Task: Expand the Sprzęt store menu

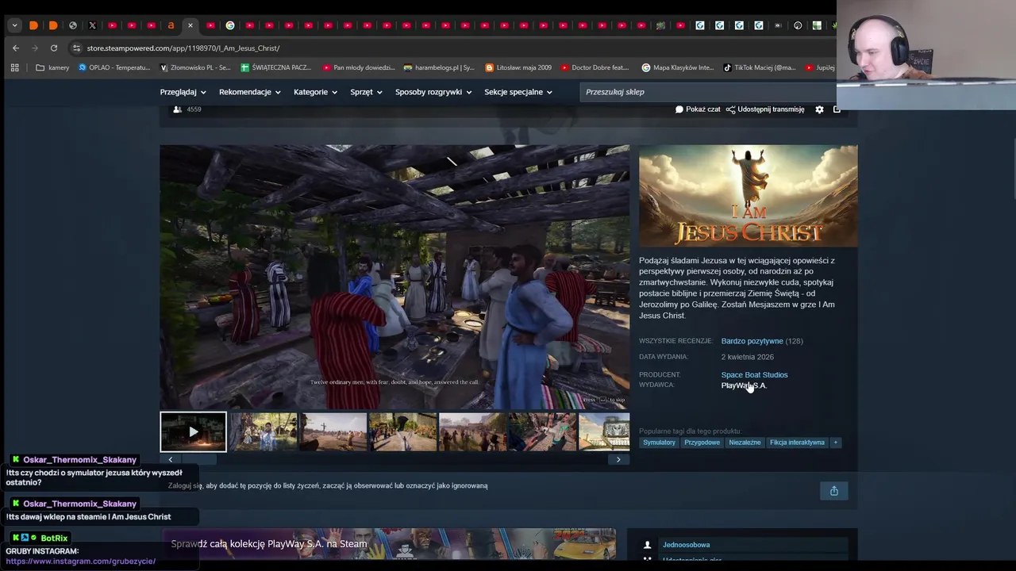Action: [366, 92]
